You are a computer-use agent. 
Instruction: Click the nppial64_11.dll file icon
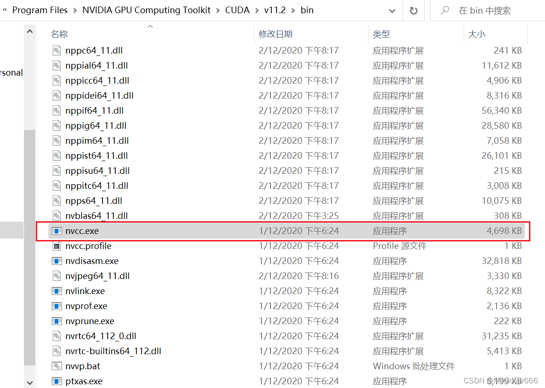[x=56, y=66]
